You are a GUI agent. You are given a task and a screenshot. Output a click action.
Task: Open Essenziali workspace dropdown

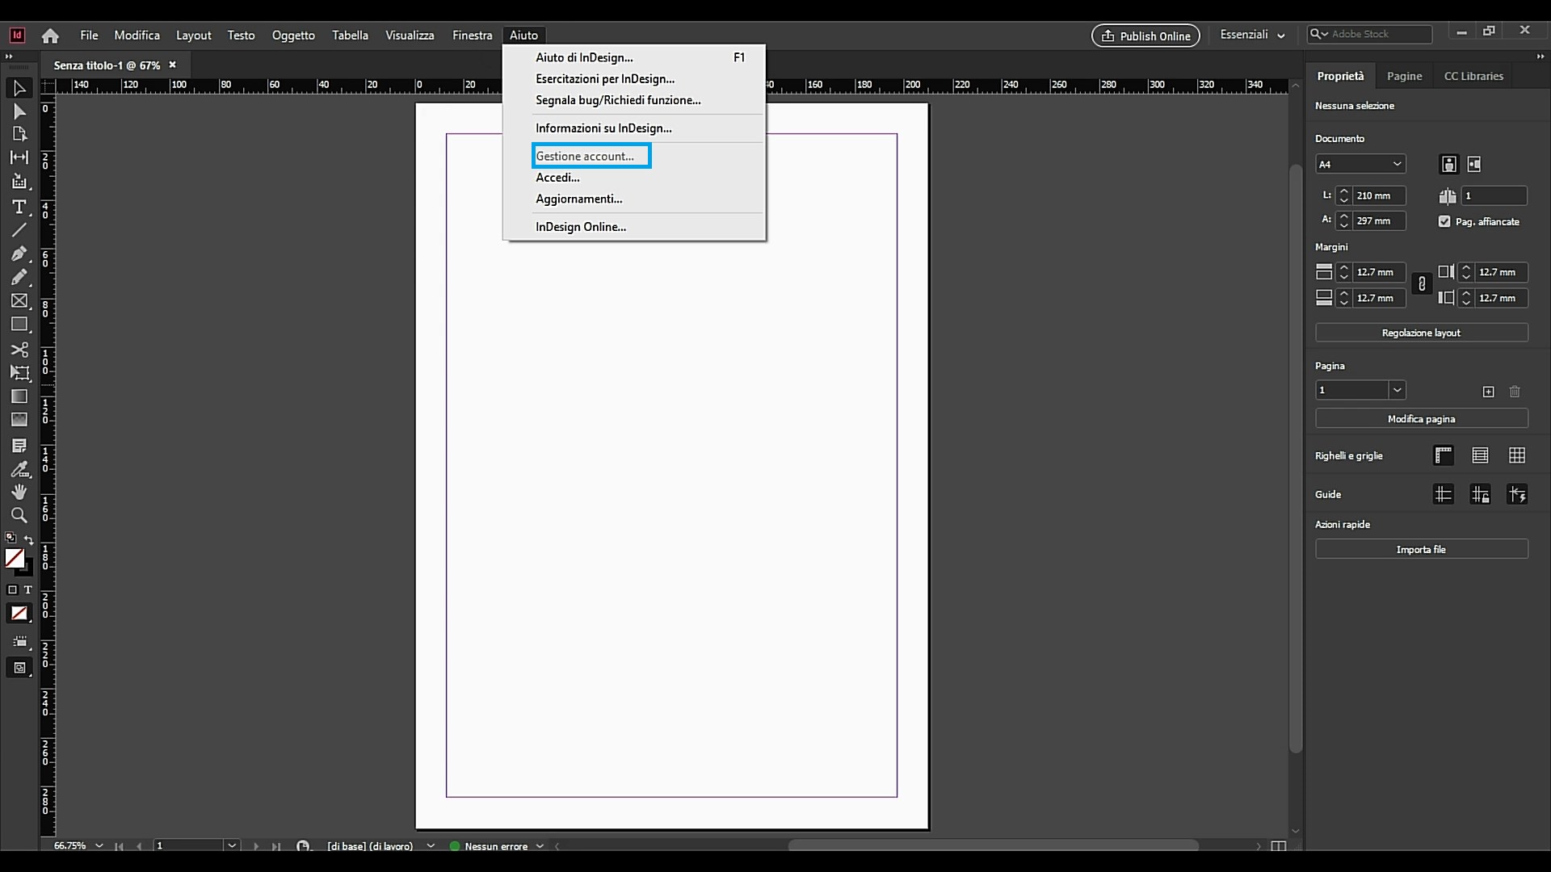[1252, 35]
